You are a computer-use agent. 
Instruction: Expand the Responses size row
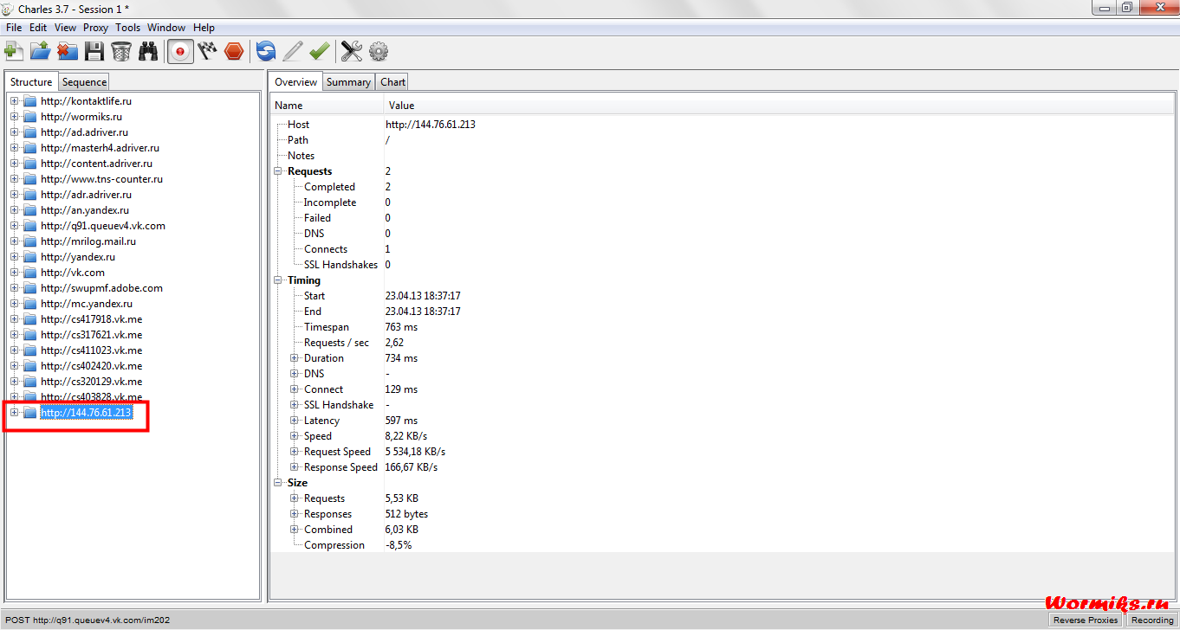pyautogui.click(x=295, y=514)
